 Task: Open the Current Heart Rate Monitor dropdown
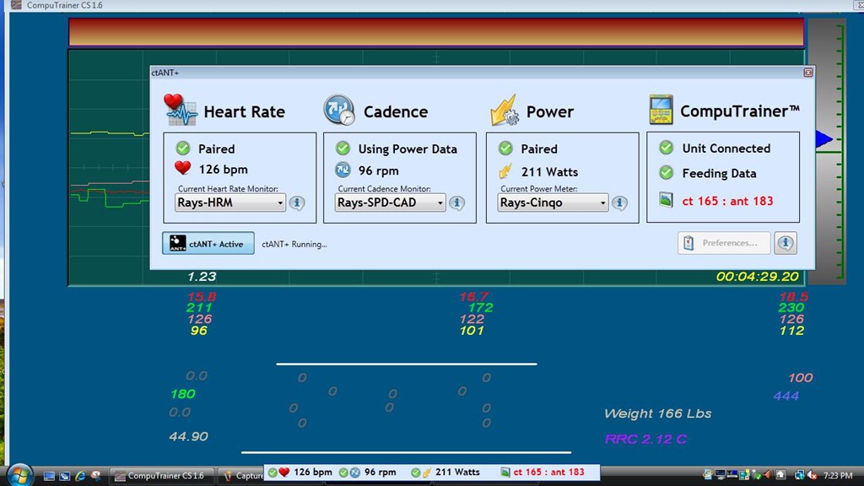pyautogui.click(x=230, y=202)
